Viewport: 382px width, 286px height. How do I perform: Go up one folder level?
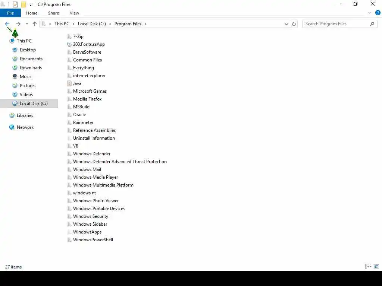[35, 24]
